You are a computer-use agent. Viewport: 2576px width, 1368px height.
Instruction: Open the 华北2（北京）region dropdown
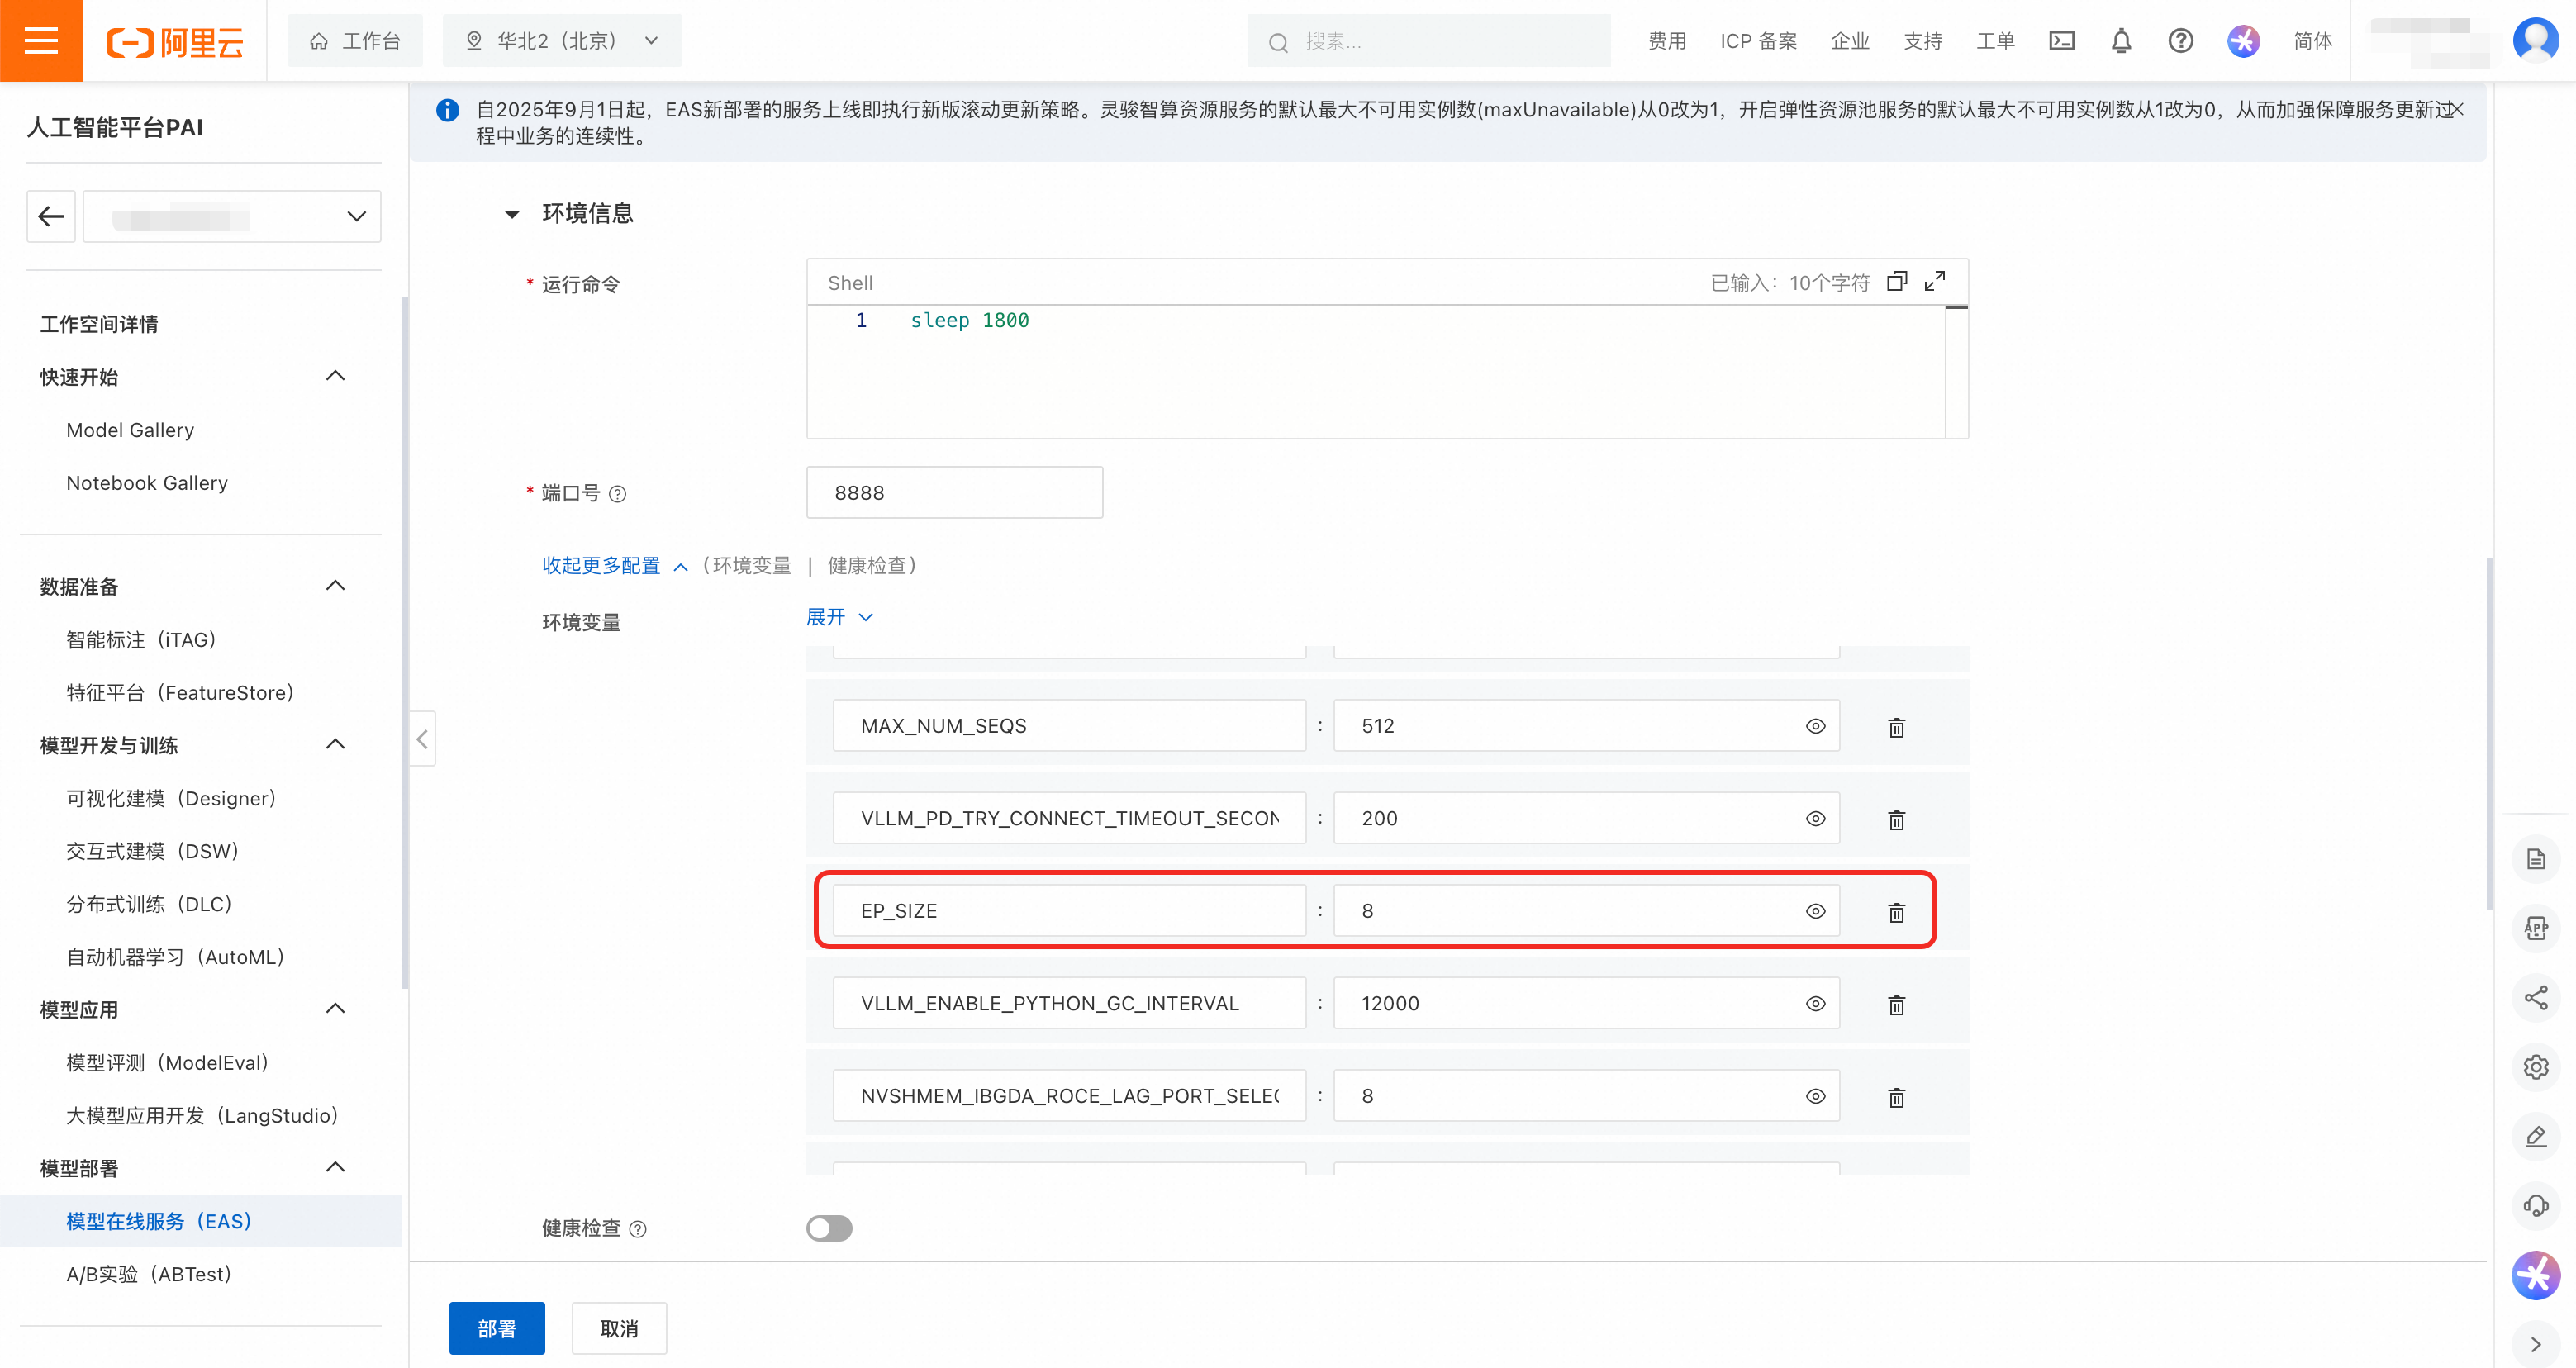click(x=562, y=41)
